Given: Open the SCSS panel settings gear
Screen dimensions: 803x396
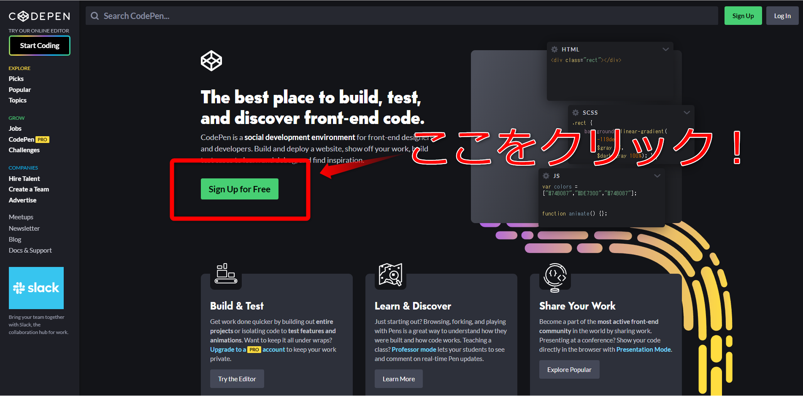Looking at the screenshot, I should [575, 113].
